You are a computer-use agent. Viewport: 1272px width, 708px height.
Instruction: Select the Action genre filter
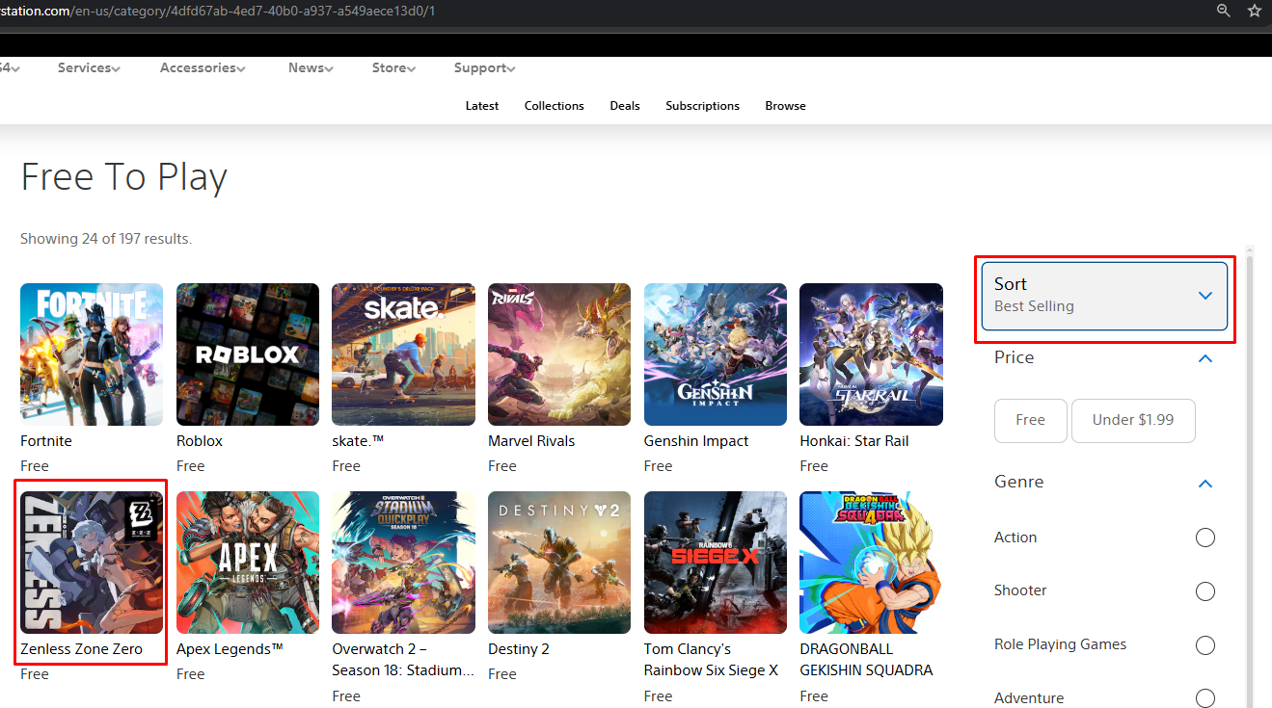click(1204, 538)
